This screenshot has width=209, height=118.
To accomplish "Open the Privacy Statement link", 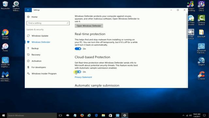I will pos(83,77).
